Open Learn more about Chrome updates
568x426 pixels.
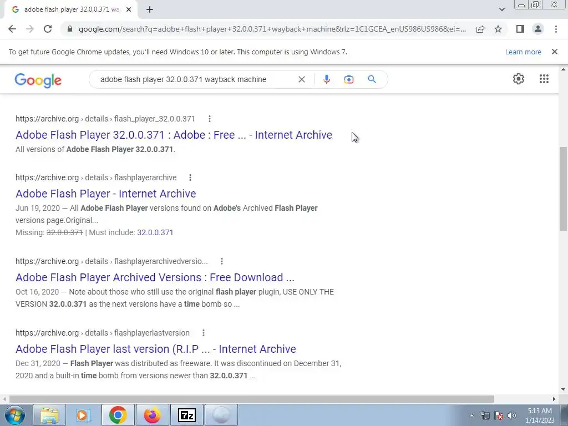[x=523, y=52]
